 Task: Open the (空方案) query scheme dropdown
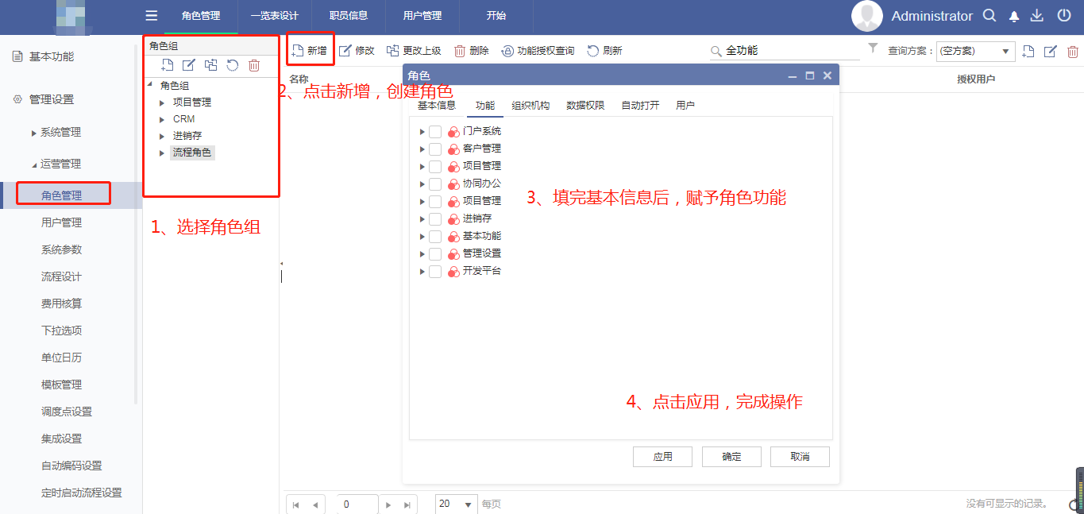click(1004, 50)
